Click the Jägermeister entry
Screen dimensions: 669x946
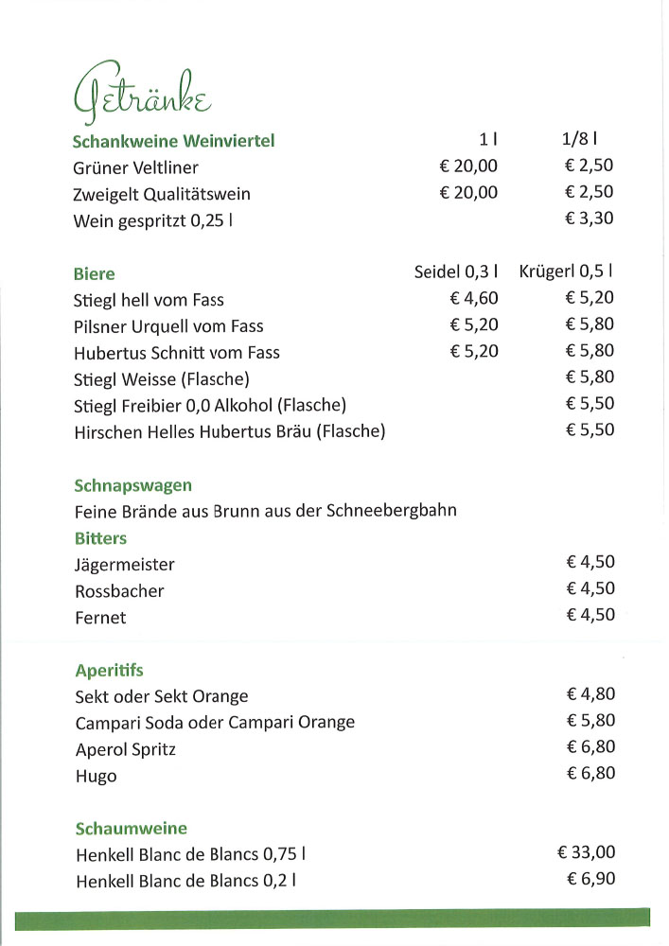point(124,565)
